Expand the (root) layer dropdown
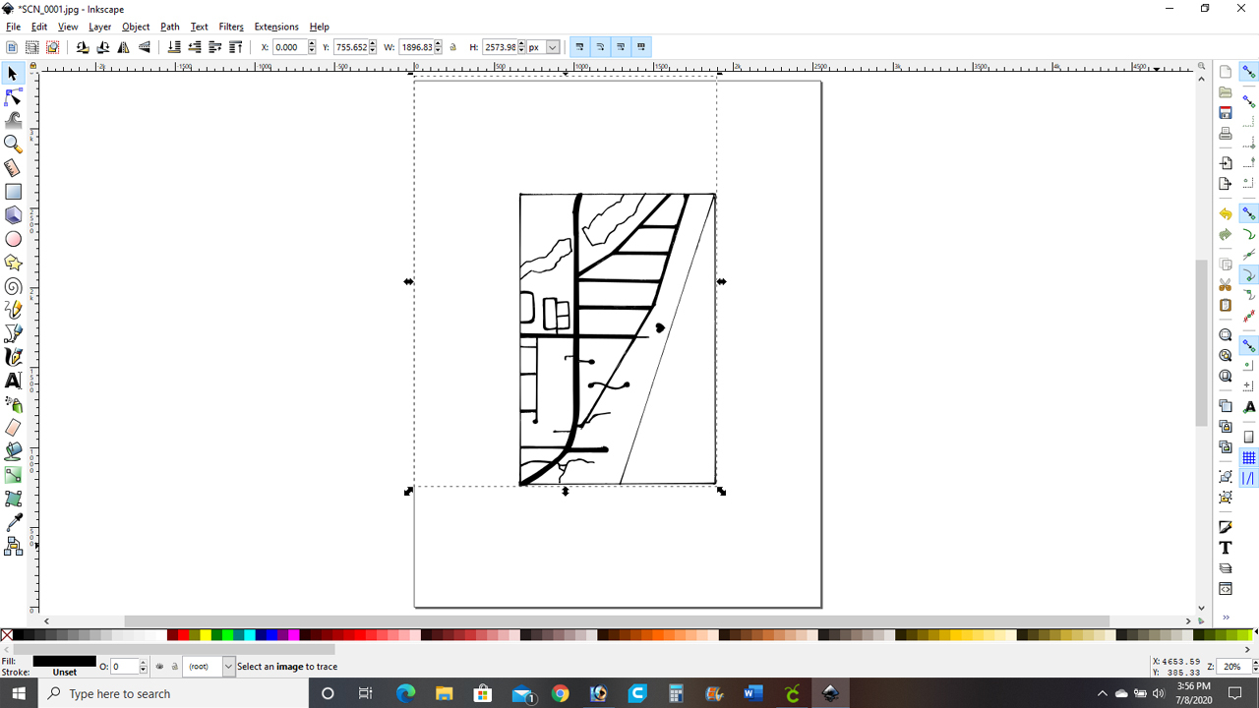1259x708 pixels. (x=229, y=667)
